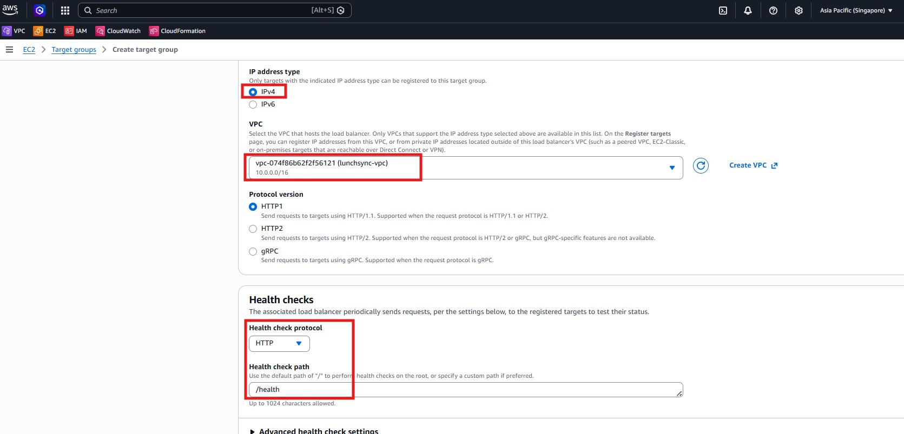Open the IAM shortcut in favorites bar
Image resolution: width=904 pixels, height=434 pixels.
pyautogui.click(x=76, y=31)
